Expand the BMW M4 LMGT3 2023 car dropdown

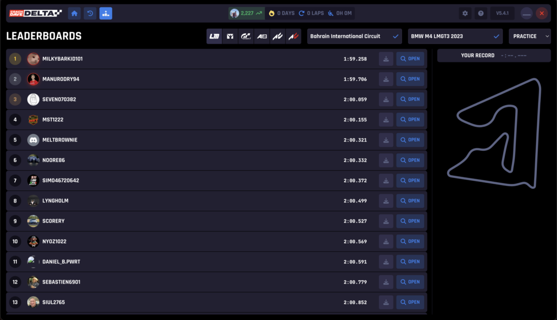(455, 36)
